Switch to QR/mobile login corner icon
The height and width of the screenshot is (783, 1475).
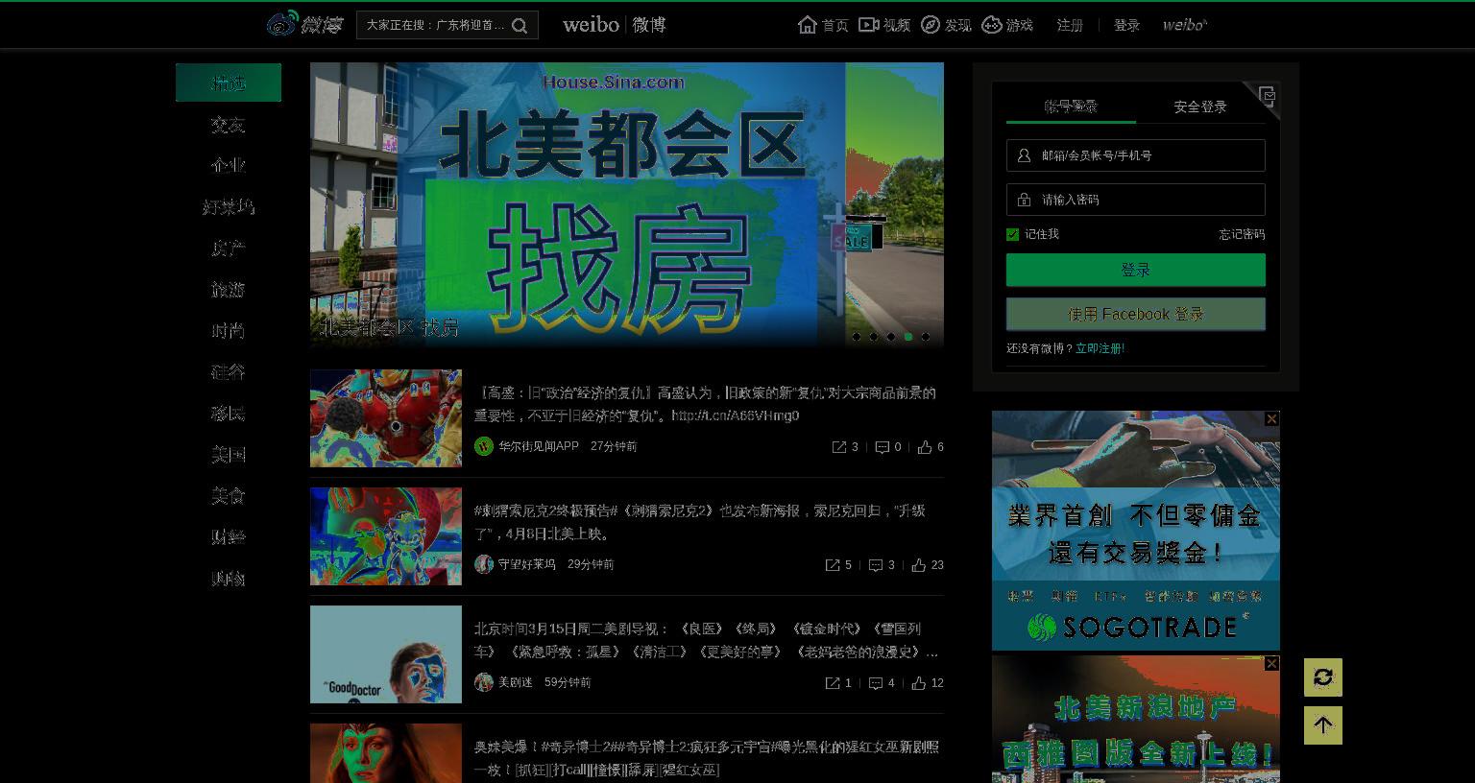pyautogui.click(x=1267, y=95)
